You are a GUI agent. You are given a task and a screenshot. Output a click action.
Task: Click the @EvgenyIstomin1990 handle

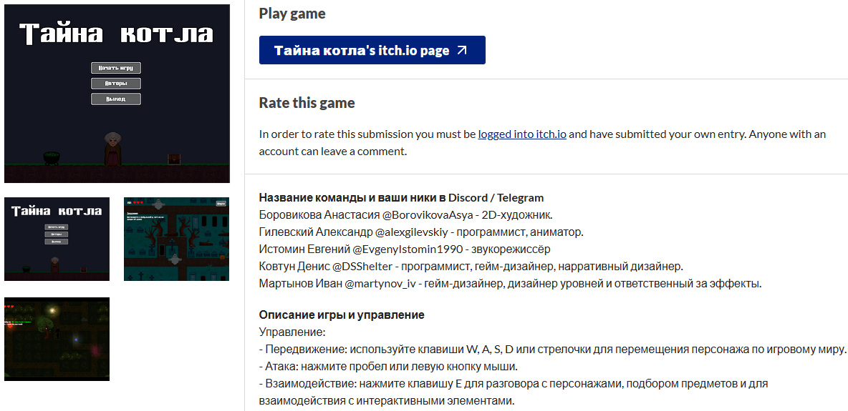click(408, 249)
